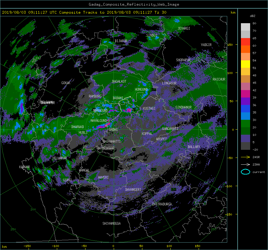Click the HUBLI city label
268x250 pixels.
coord(83,133)
